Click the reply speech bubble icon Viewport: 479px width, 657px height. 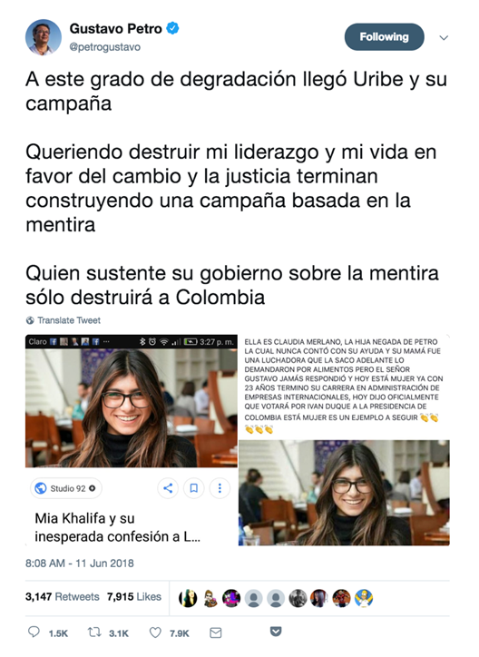pos(34,632)
